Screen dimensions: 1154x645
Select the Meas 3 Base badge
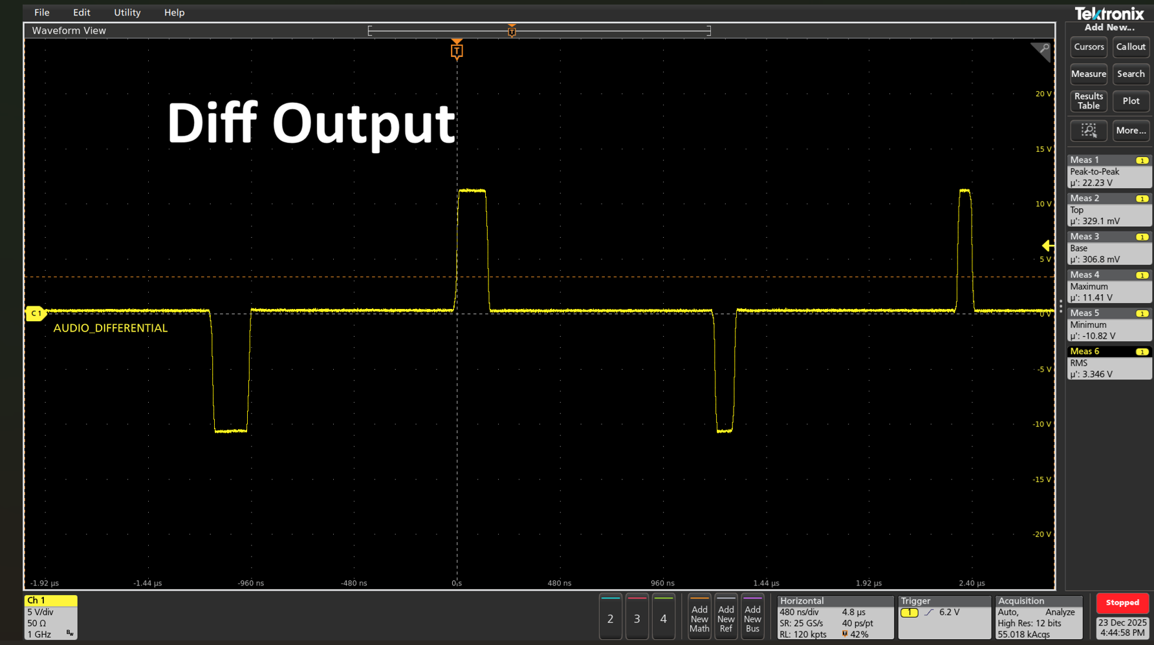(1109, 248)
